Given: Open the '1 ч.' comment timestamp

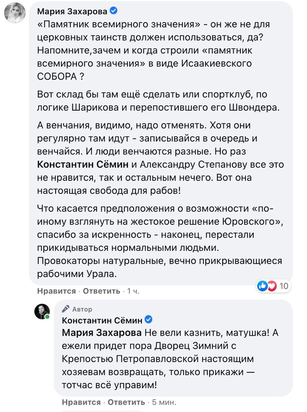Looking at the screenshot, I should (134, 291).
